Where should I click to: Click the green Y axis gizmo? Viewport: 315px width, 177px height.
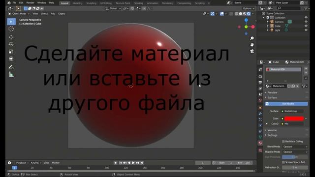(246, 27)
